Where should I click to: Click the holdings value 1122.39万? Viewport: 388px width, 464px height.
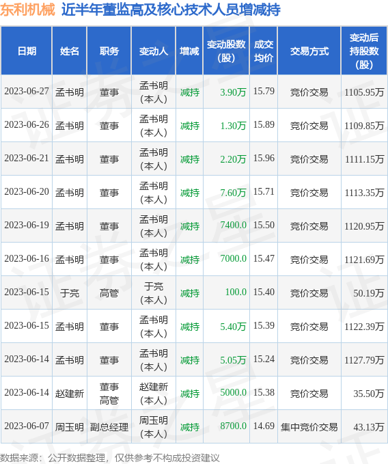364,326
